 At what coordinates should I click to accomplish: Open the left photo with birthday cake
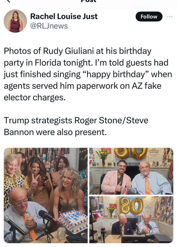(x=46, y=195)
